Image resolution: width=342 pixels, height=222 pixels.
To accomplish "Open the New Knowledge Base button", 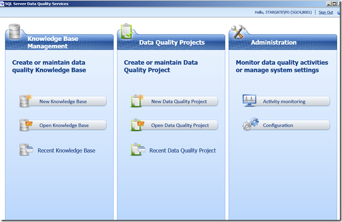I will tap(67, 101).
